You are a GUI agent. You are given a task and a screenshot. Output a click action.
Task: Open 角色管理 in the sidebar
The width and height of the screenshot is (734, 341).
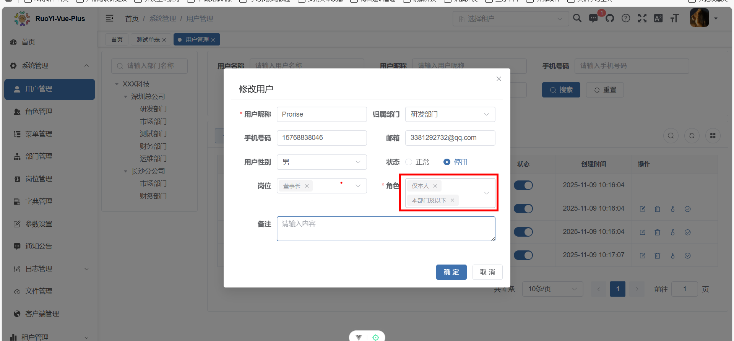click(39, 112)
